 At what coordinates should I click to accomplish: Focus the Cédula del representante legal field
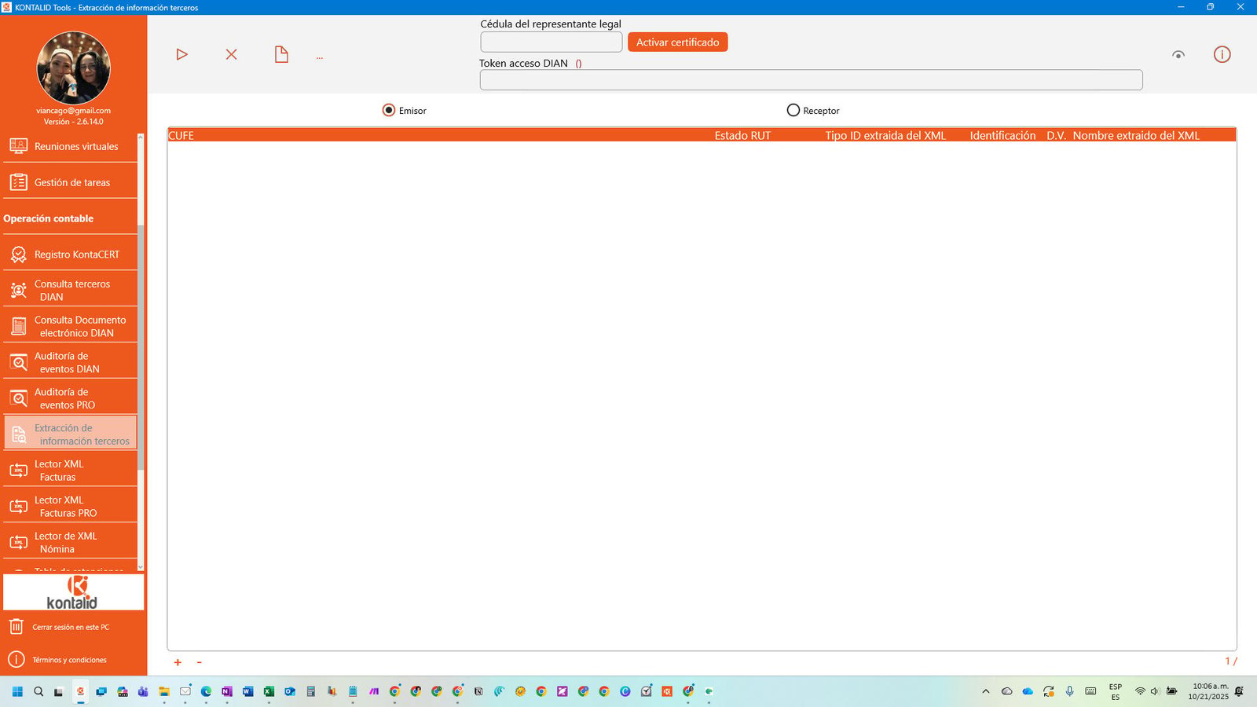point(552,42)
